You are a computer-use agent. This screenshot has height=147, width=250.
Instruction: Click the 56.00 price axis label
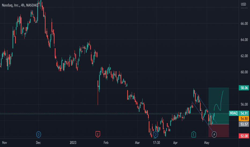[244, 104]
